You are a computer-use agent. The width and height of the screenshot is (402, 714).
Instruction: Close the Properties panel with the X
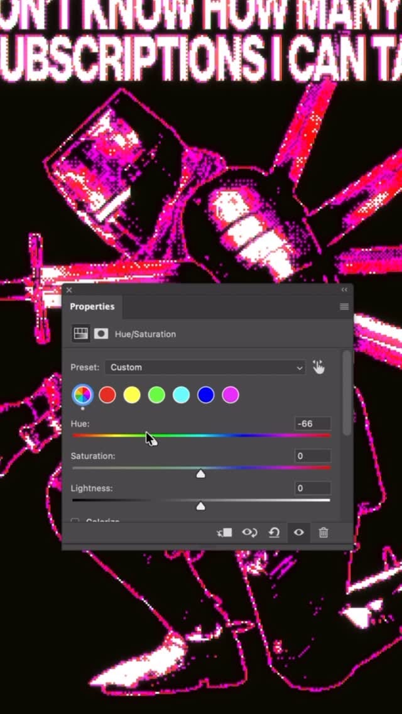tap(68, 290)
